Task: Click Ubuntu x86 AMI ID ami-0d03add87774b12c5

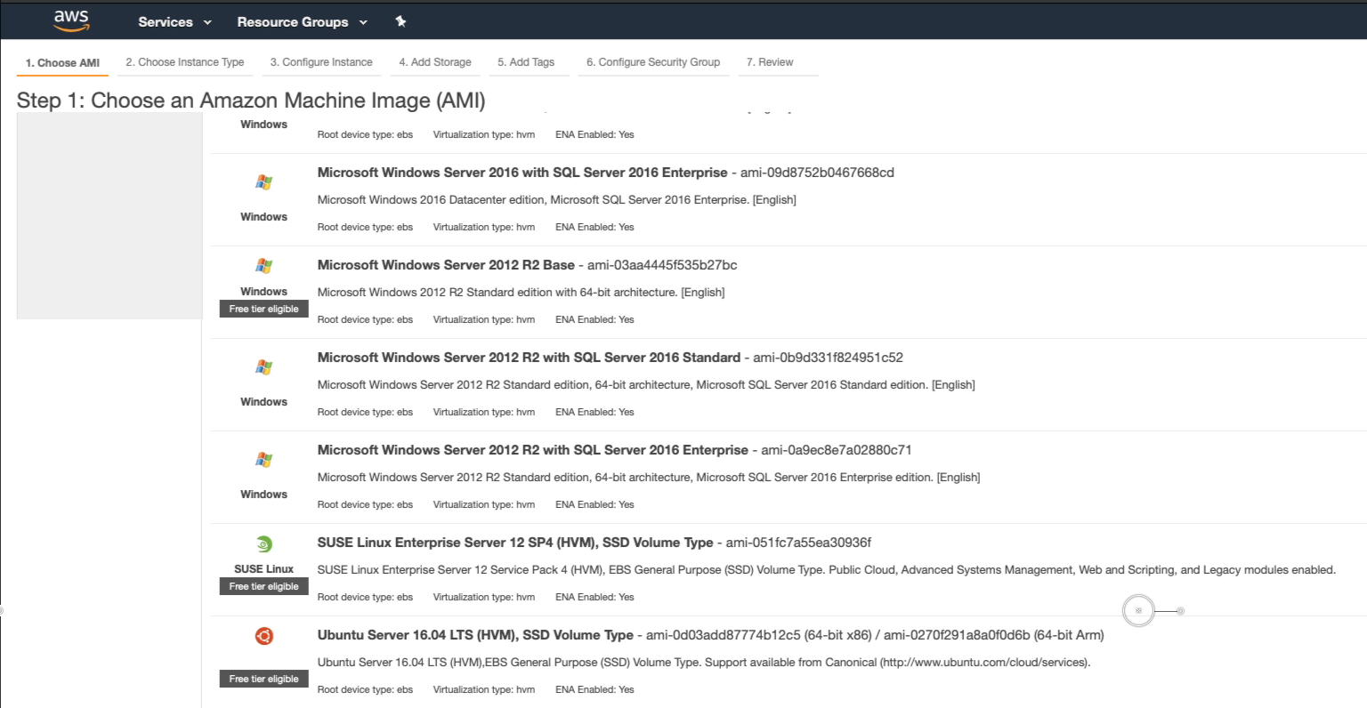Action: point(724,635)
